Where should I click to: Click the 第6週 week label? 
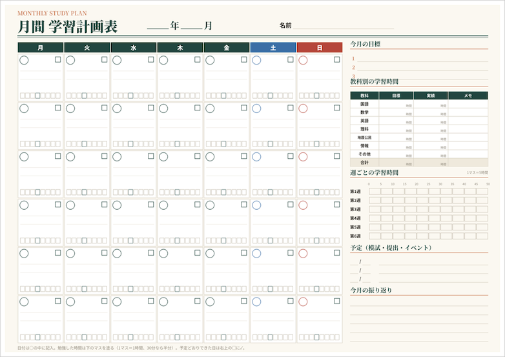[356, 236]
